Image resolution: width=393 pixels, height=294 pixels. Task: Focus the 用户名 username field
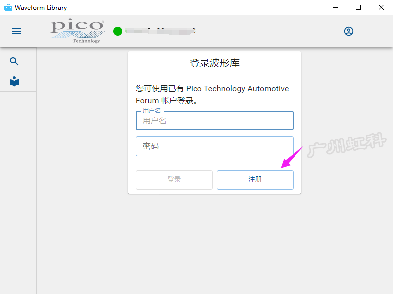pos(214,120)
